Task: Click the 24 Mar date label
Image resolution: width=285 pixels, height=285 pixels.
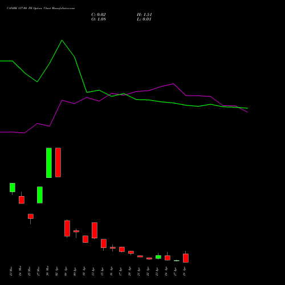Action: pyautogui.click(x=20, y=271)
